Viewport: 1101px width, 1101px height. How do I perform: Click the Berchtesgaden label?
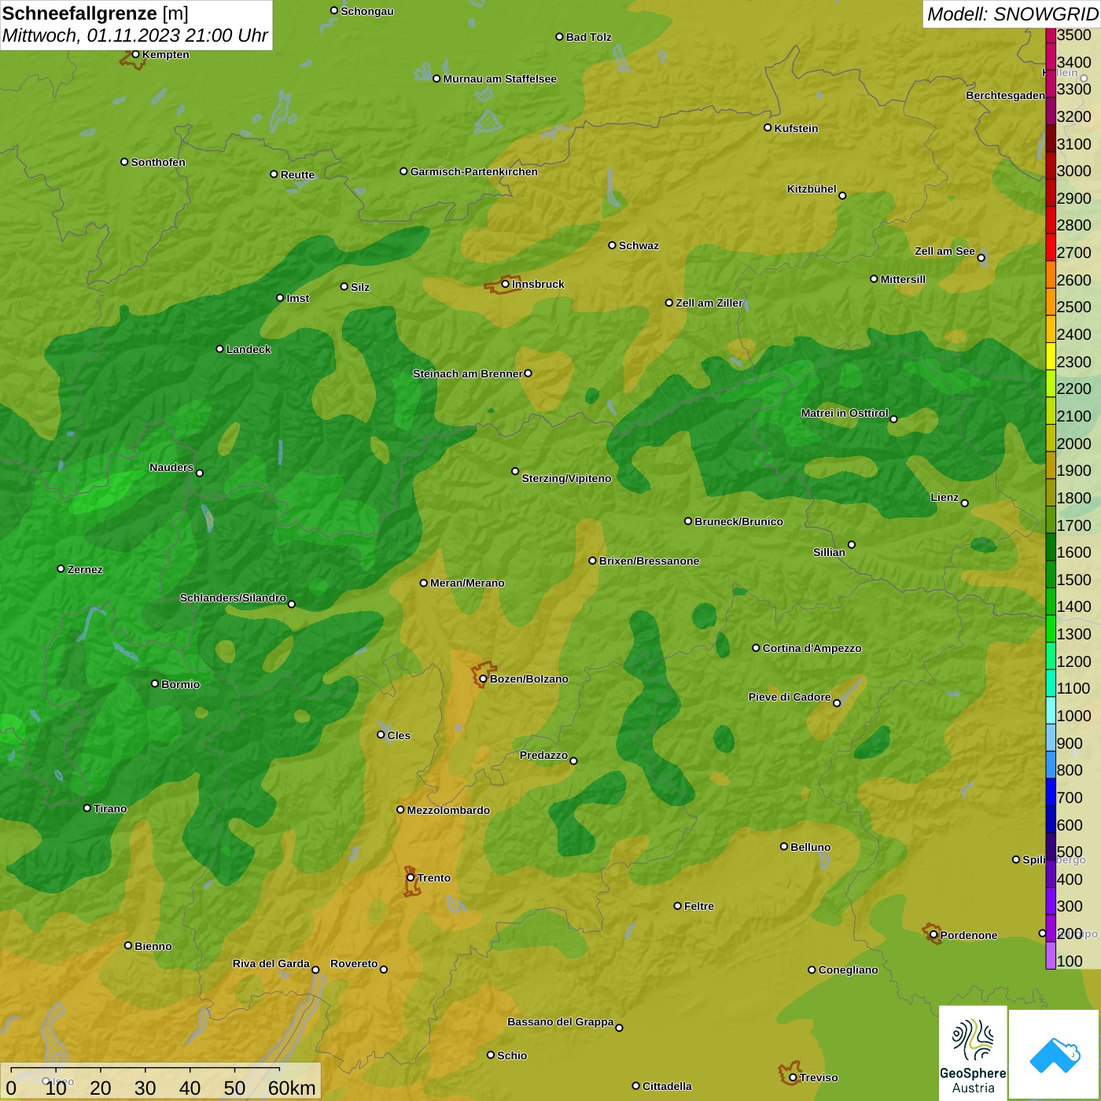1006,95
